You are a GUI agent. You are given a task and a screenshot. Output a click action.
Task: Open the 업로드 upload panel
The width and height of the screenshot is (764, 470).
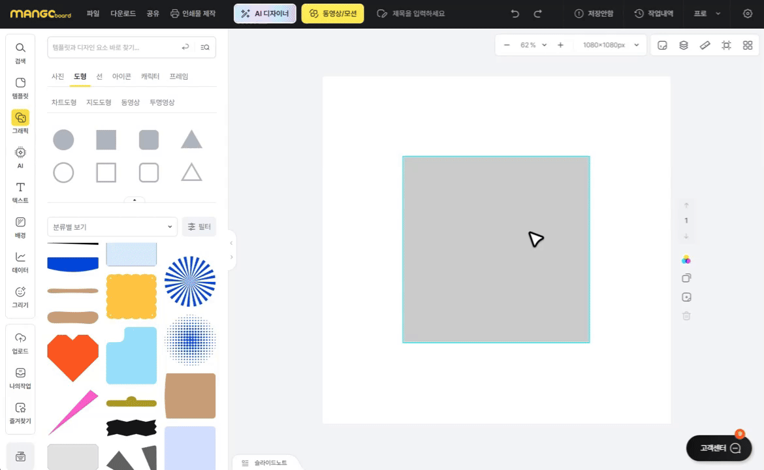(x=20, y=343)
